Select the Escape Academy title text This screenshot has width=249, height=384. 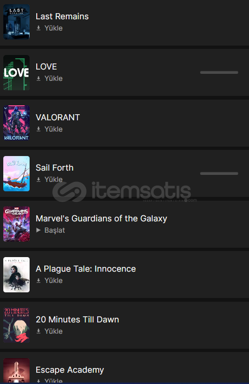click(x=70, y=370)
